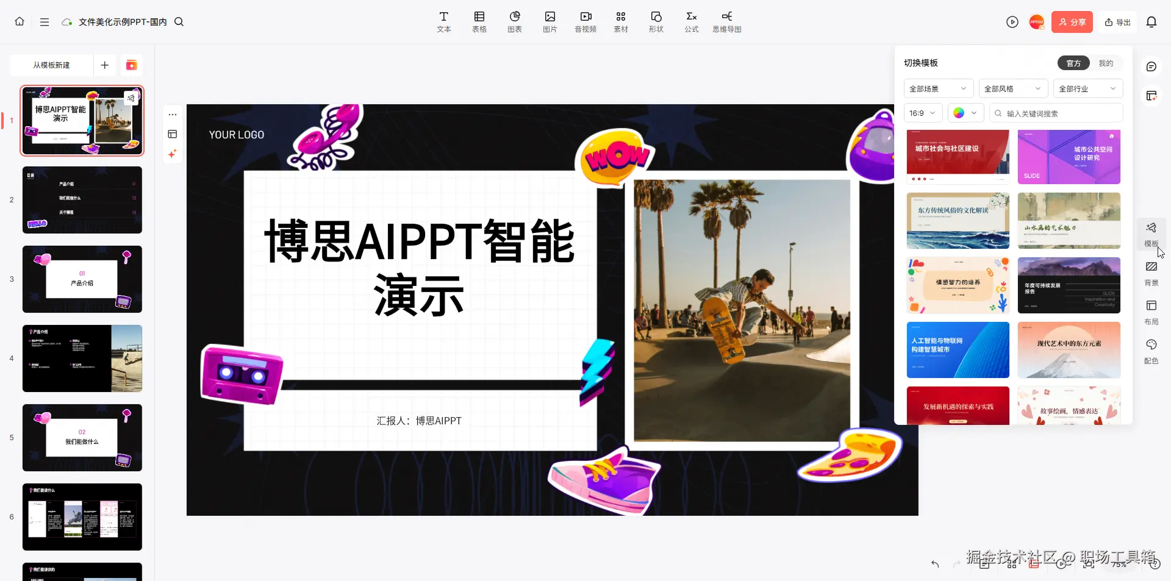Viewport: 1171px width, 581px height.
Task: Click the layout icon left of the canvas
Action: (x=173, y=134)
